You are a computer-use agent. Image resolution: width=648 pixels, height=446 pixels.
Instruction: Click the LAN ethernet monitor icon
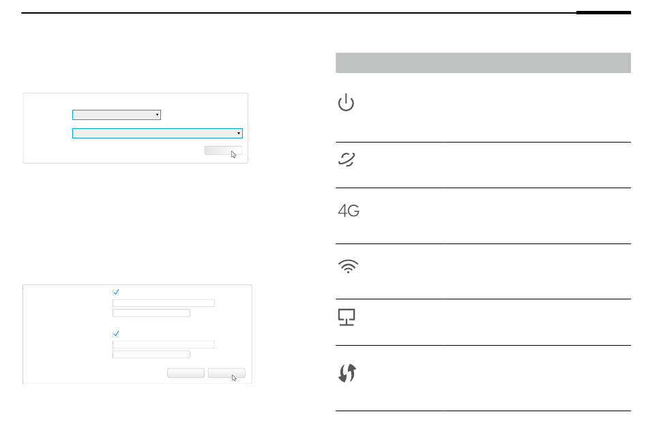coord(347,317)
